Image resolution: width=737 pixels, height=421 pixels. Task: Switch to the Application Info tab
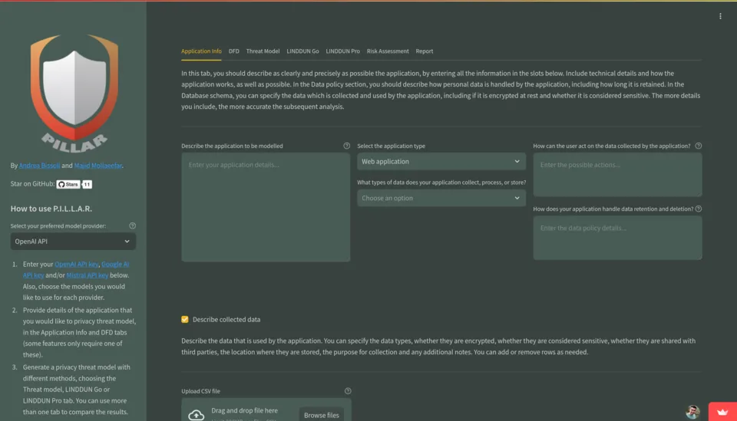[x=201, y=51]
